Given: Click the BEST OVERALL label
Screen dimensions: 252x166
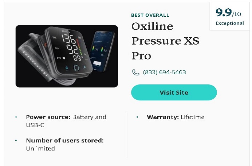Looking at the screenshot, I should [150, 15].
